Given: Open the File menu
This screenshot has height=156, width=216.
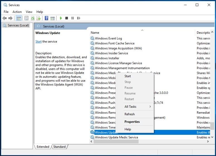Looking at the screenshot, I should point(6,12).
